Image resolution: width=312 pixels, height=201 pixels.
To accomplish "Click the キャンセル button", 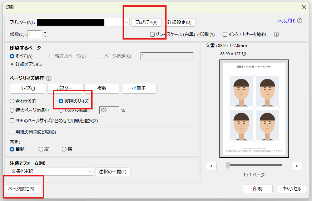I will pos(292,189).
